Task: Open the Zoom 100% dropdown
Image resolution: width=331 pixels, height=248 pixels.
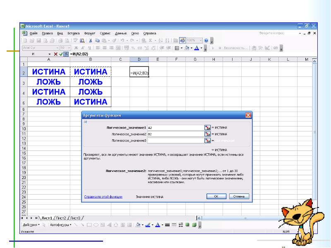Action: pyautogui.click(x=201, y=41)
